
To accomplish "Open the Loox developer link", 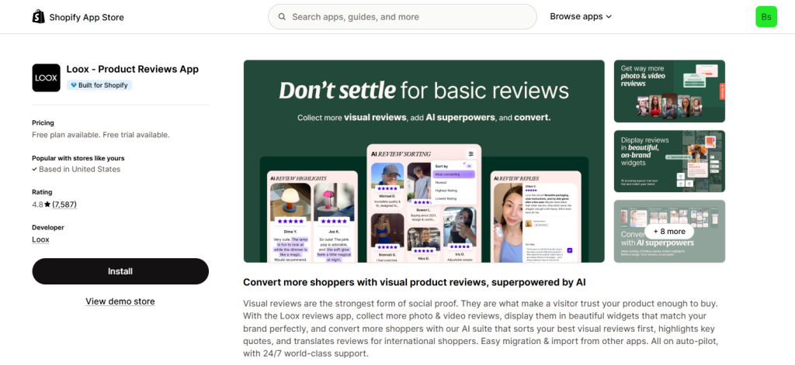I will [40, 240].
